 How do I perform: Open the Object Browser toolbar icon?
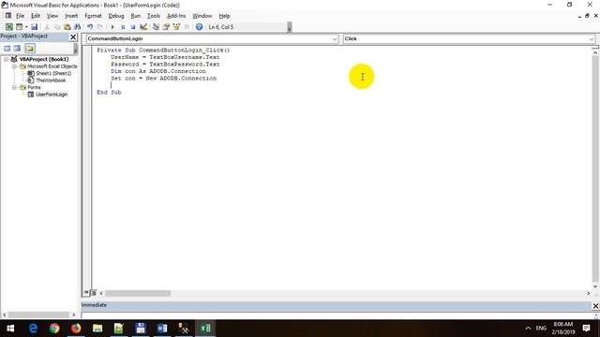click(x=176, y=27)
